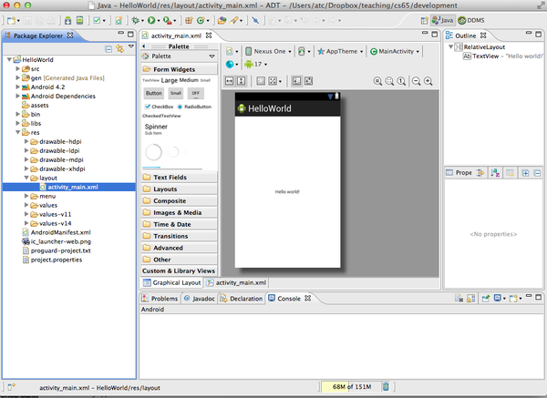This screenshot has height=398, width=547.
Task: Open the Layouts palette category
Action: pos(180,189)
